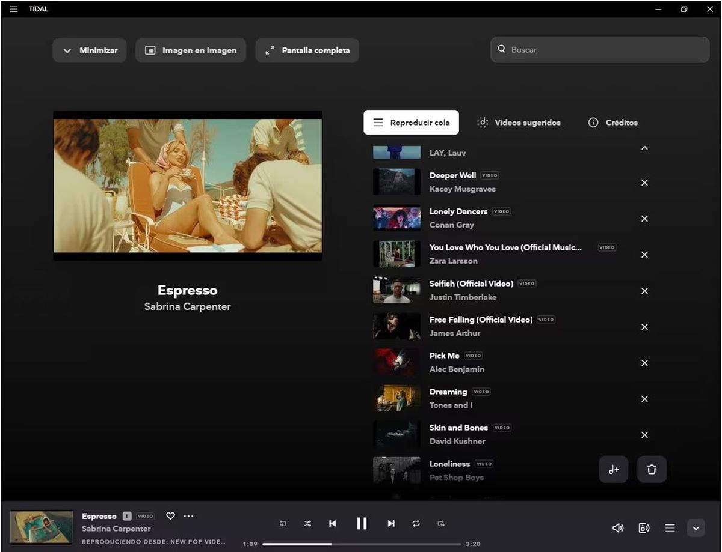This screenshot has height=552, width=722.
Task: Add Espresso to favorites with heart icon
Action: (170, 516)
